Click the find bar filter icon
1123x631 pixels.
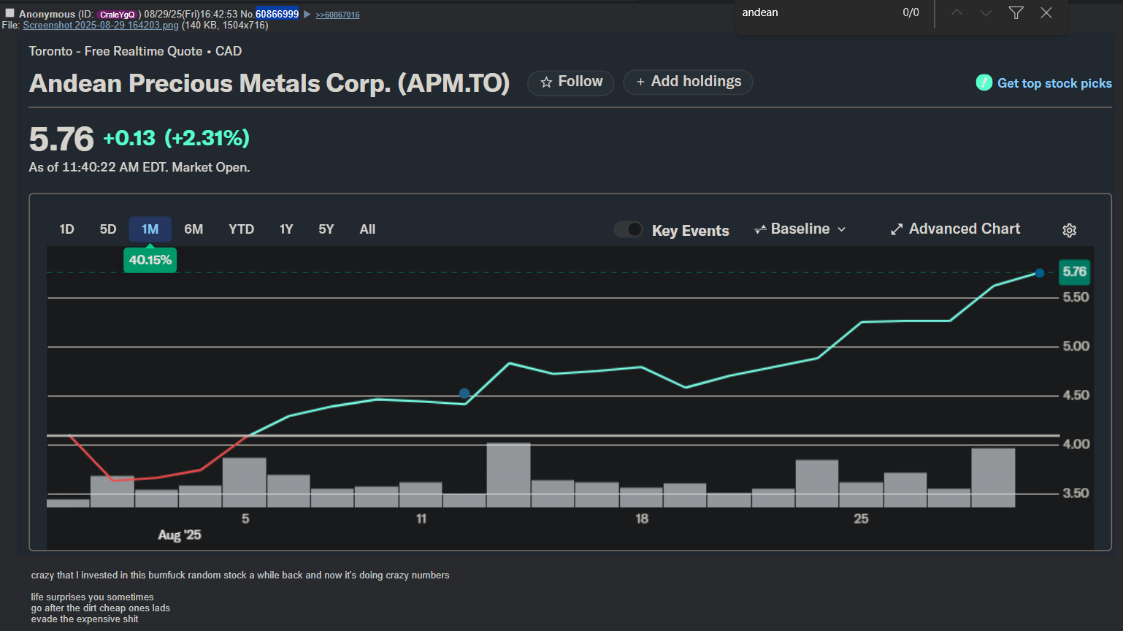click(x=1016, y=12)
